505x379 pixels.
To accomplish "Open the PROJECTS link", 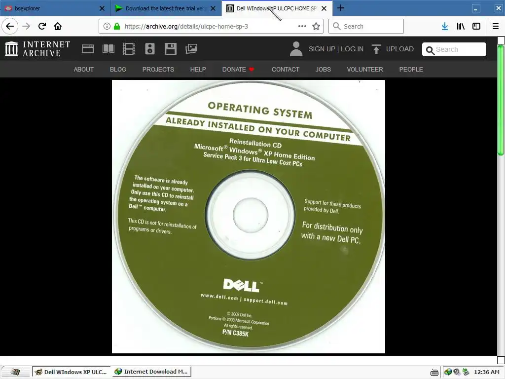I will point(158,69).
